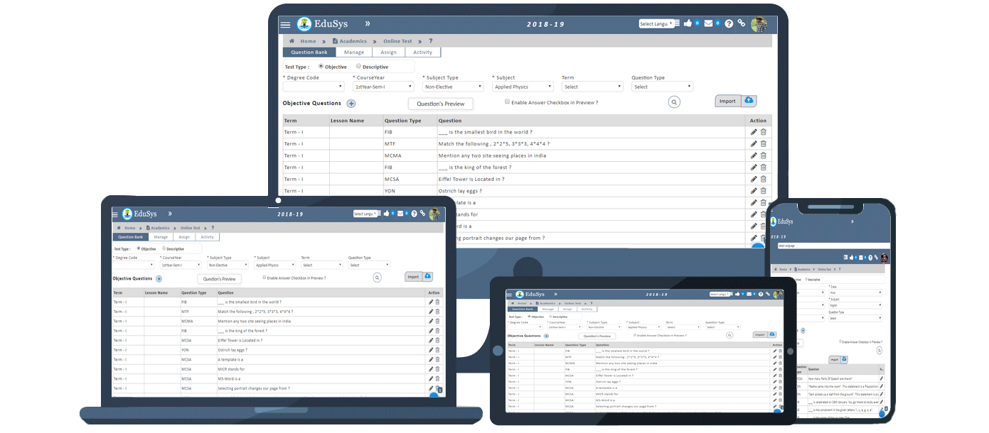Click thumbs-up icon in large monitor header
The width and height of the screenshot is (989, 433).
pos(688,23)
